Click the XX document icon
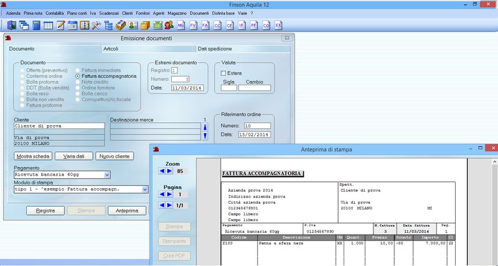 point(278,26)
